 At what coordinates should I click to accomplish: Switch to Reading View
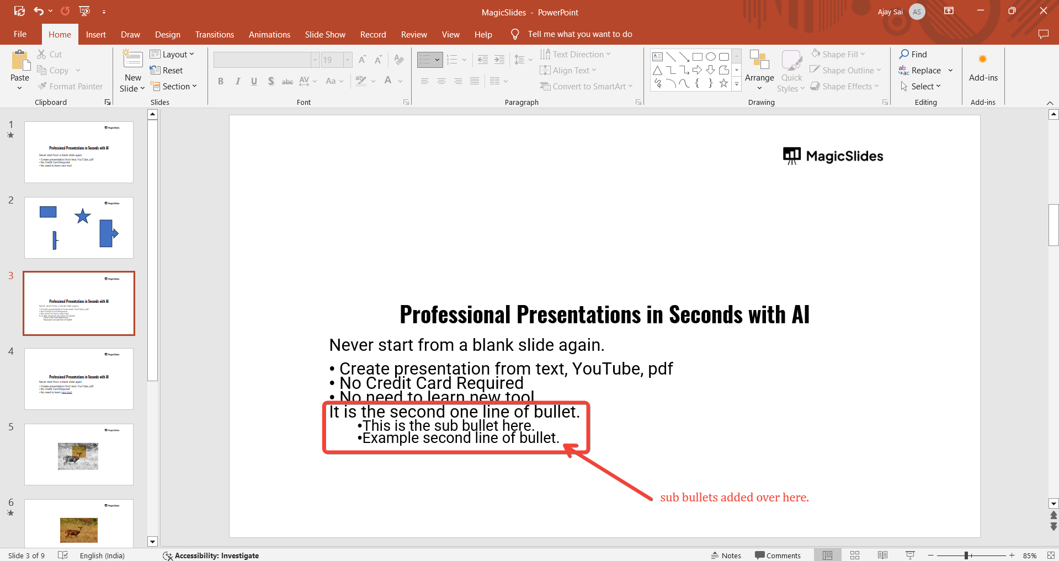click(x=882, y=555)
